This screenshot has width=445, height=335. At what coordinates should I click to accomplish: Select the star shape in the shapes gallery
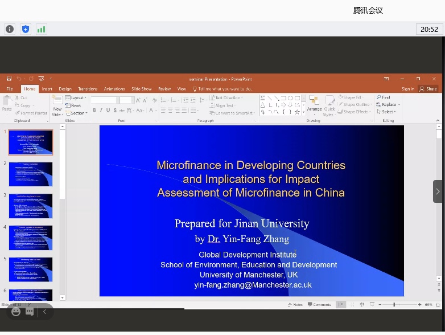pos(297,112)
